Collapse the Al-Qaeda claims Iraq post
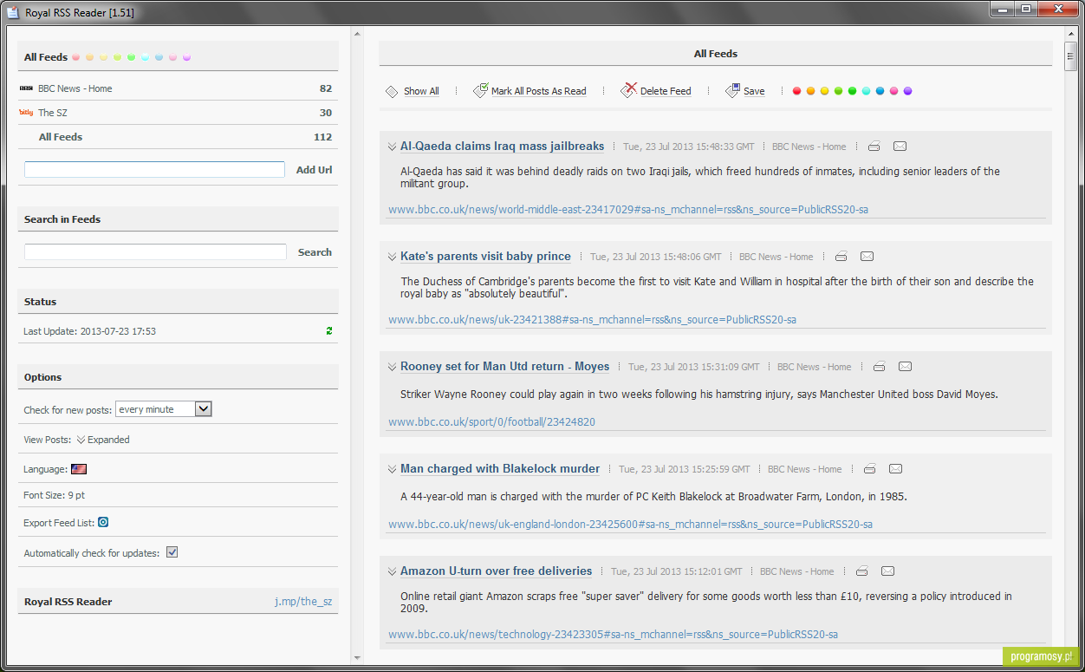 tap(392, 147)
